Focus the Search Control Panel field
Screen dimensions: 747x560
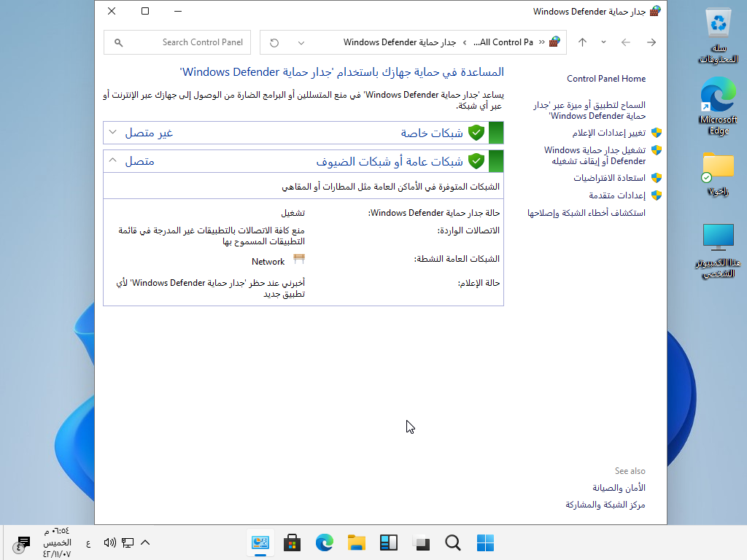pos(177,42)
